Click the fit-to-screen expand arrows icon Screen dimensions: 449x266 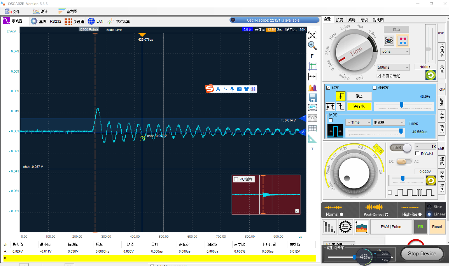coord(312,35)
